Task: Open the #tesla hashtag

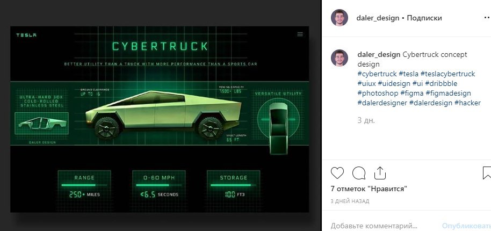Action: [408, 74]
